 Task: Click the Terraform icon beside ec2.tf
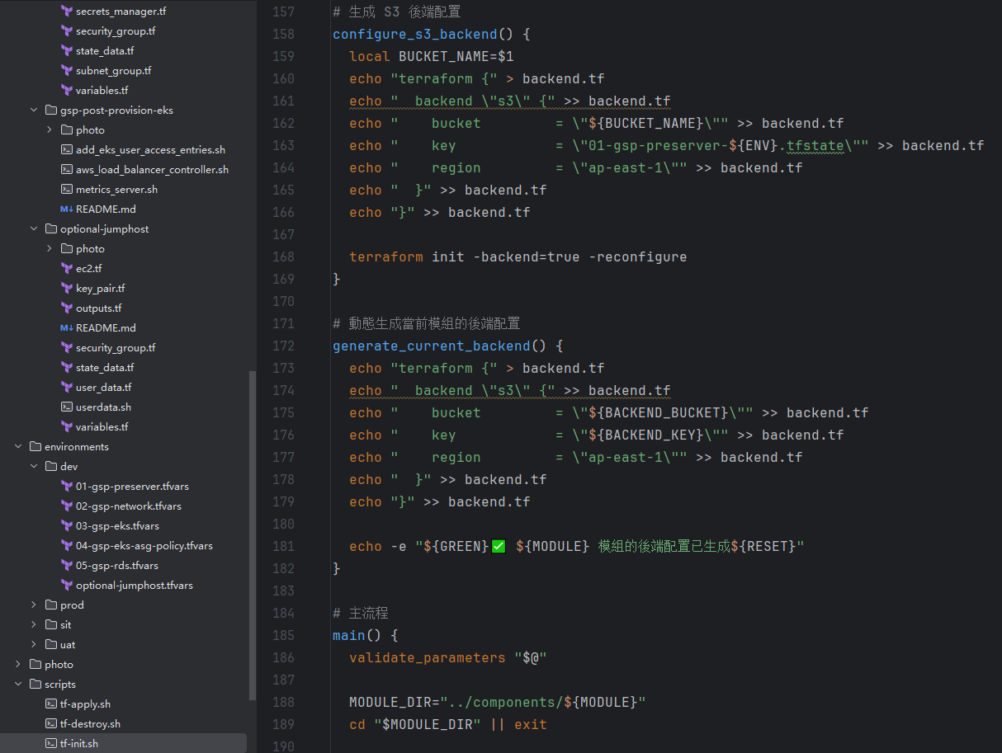click(67, 269)
